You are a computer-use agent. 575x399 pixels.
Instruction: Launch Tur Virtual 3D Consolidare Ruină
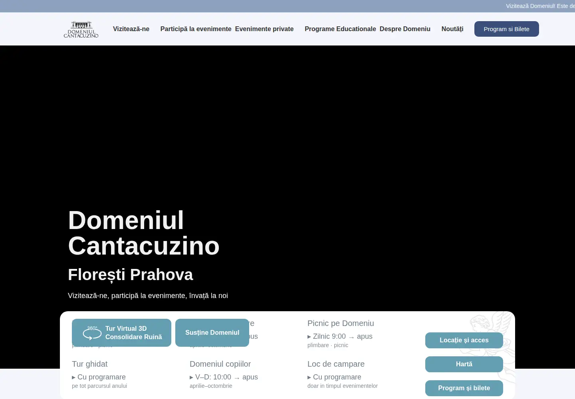[121, 333]
